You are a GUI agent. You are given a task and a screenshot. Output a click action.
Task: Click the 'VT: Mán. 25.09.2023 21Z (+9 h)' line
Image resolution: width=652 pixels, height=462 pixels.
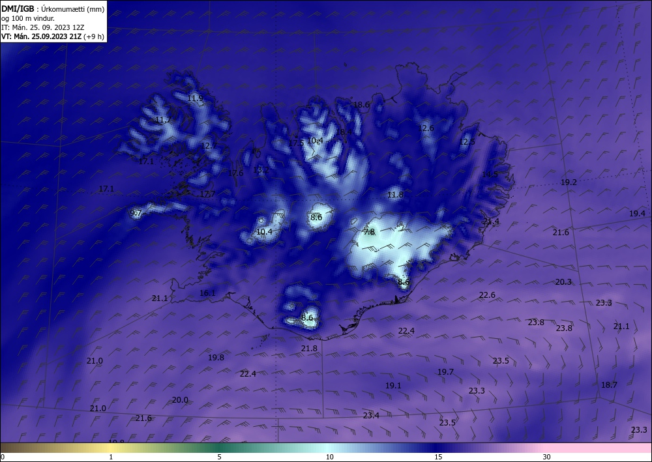(x=53, y=36)
